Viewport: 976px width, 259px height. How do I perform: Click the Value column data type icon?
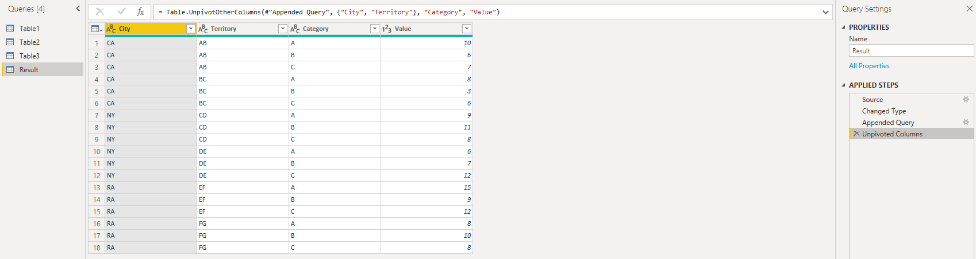click(x=387, y=29)
